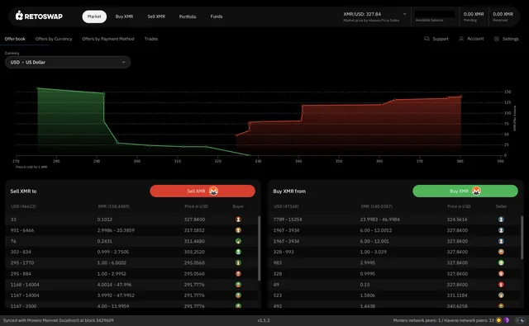Open the Trades tab
Viewport: 529px width, 326px height.
click(151, 39)
